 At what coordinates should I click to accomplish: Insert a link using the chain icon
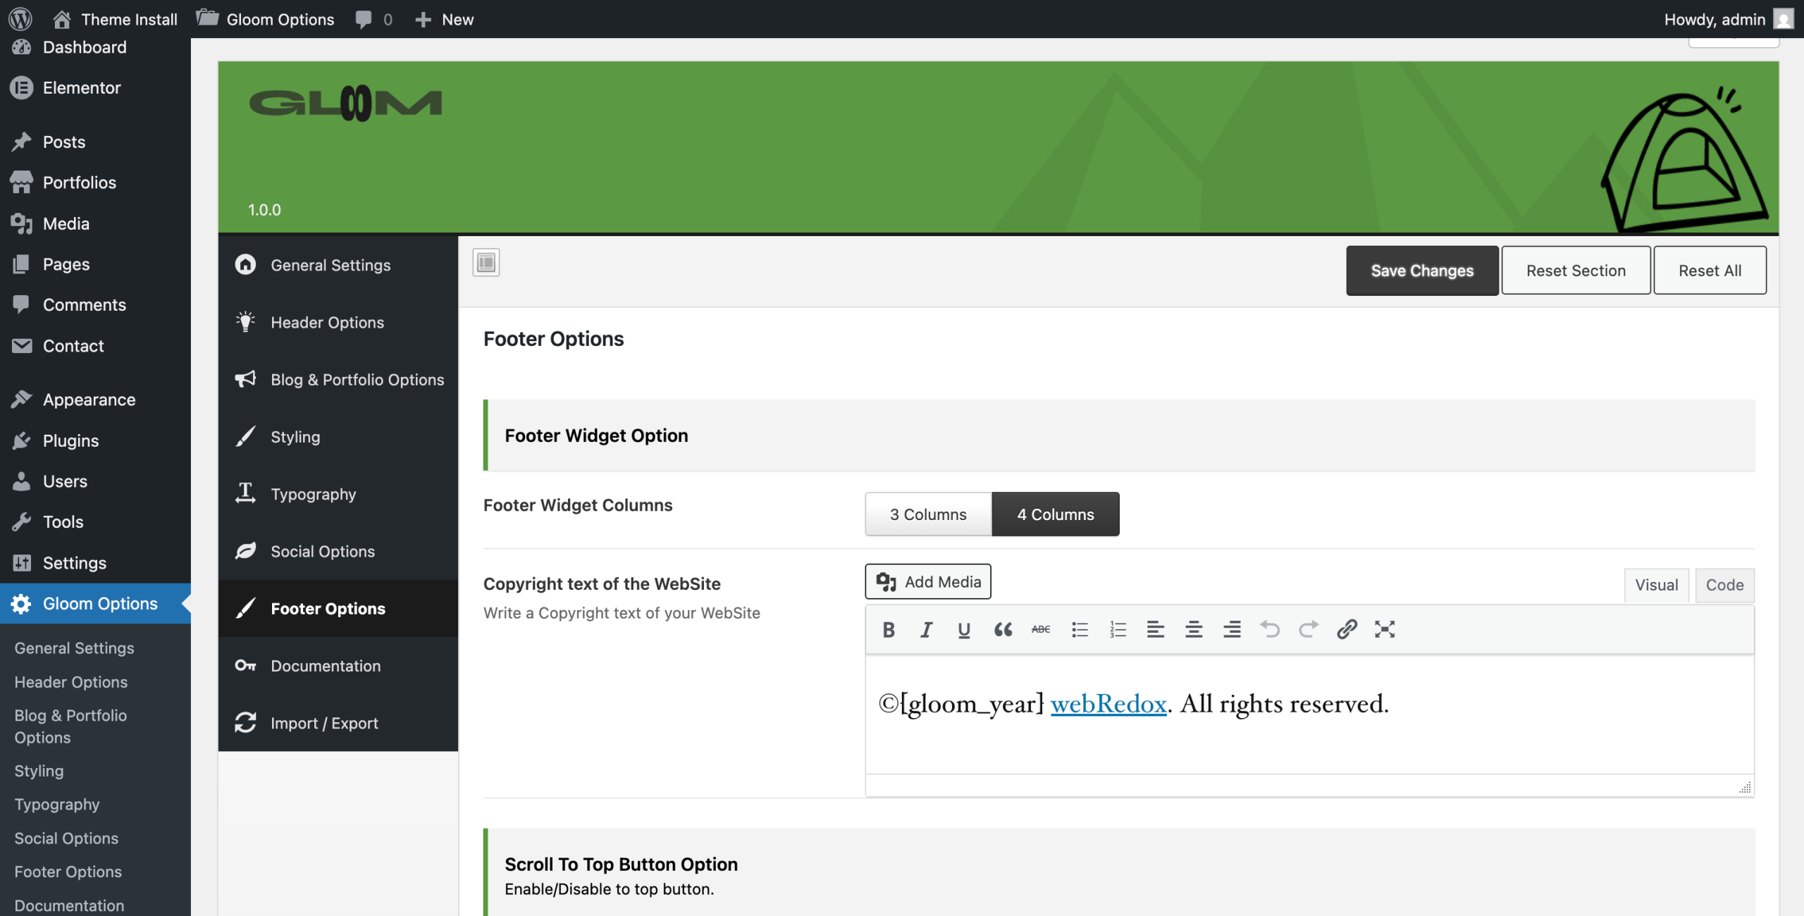click(1347, 629)
